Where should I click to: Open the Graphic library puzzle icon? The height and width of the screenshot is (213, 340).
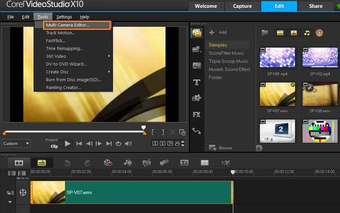196,98
